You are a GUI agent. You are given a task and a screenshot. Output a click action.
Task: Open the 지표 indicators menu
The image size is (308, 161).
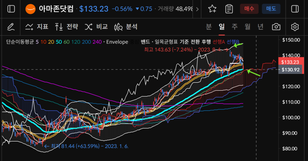pos(37,27)
